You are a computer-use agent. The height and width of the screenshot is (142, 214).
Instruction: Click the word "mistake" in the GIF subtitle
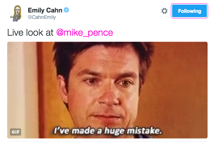[144, 131]
